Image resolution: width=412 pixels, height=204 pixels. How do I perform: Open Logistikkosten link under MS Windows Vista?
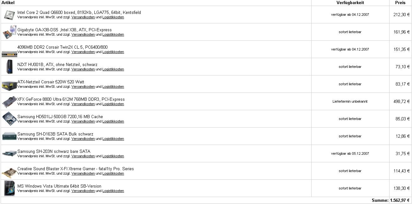113,191
